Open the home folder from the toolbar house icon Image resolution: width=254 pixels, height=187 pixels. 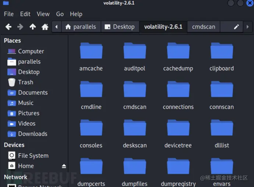pos(45,27)
